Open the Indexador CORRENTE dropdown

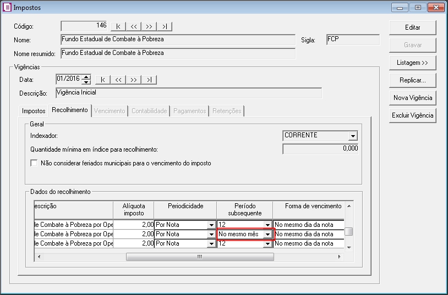tap(353, 136)
